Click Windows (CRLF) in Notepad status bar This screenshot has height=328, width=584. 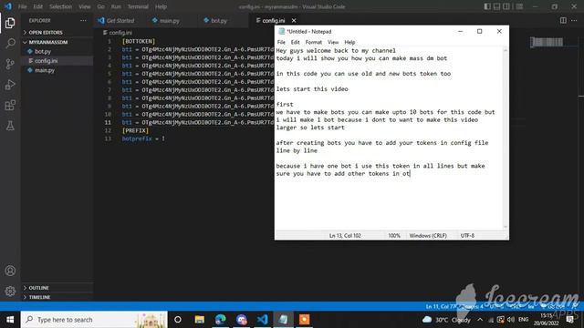428,235
